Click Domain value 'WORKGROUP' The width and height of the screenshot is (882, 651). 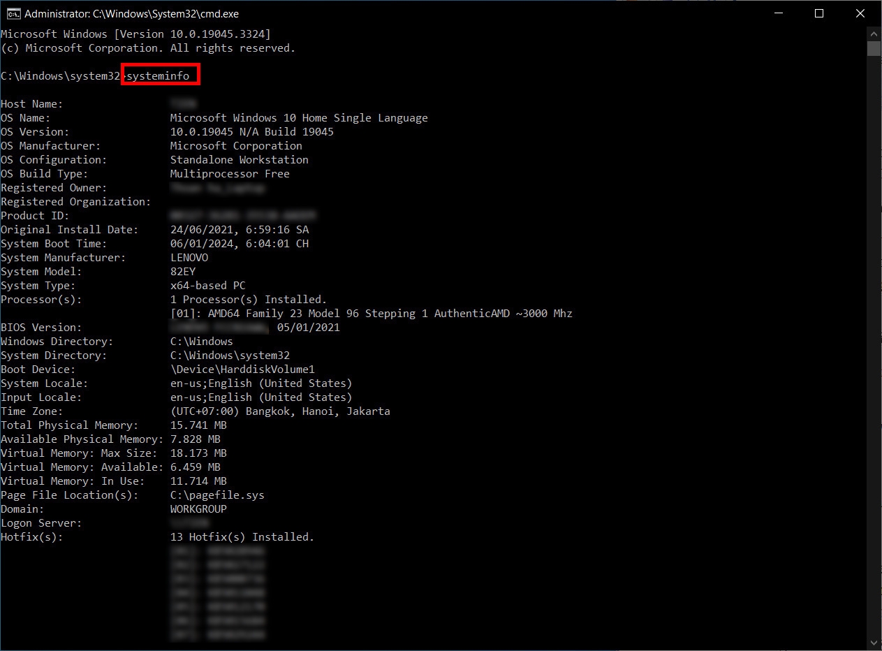[198, 509]
